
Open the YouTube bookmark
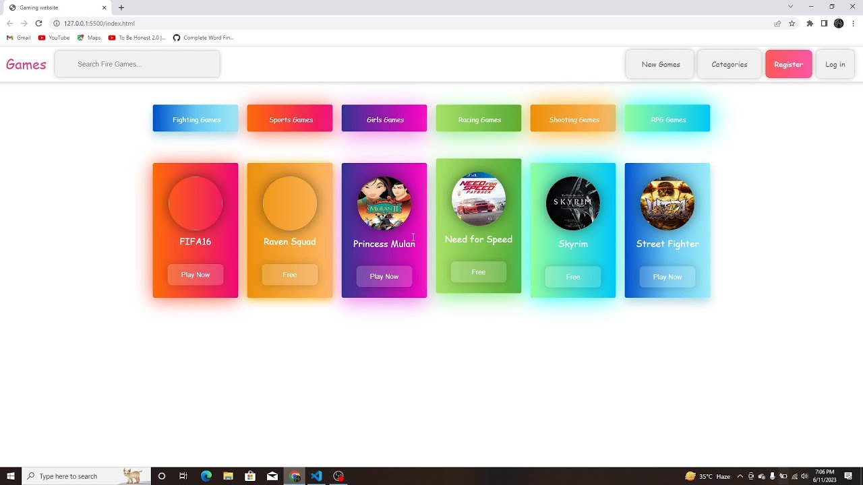(x=54, y=38)
